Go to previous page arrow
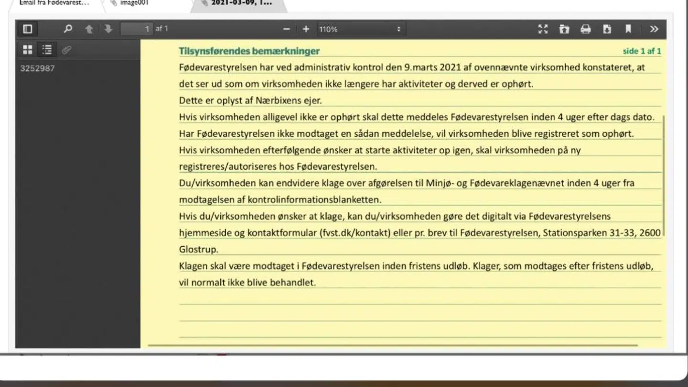Viewport: 688px width, 387px height. coord(89,29)
